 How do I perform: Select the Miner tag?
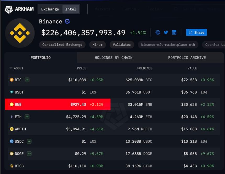97,45
